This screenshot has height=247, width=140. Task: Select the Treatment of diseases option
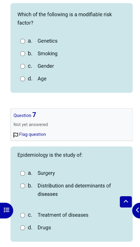tap(22, 215)
